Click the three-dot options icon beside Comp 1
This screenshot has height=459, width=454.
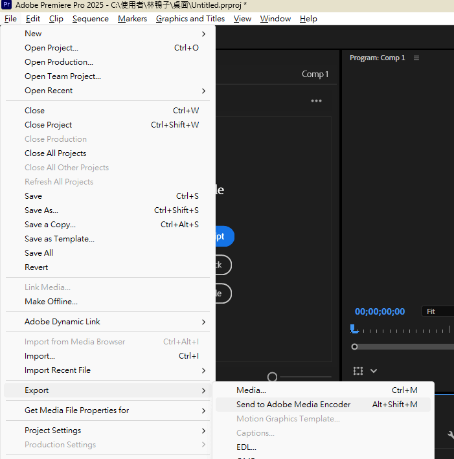tap(316, 101)
